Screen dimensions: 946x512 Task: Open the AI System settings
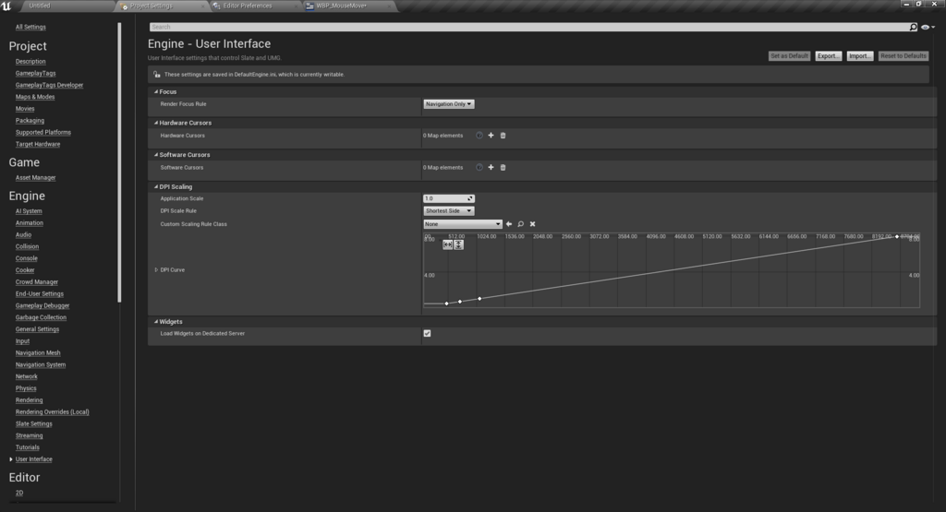[x=29, y=211]
